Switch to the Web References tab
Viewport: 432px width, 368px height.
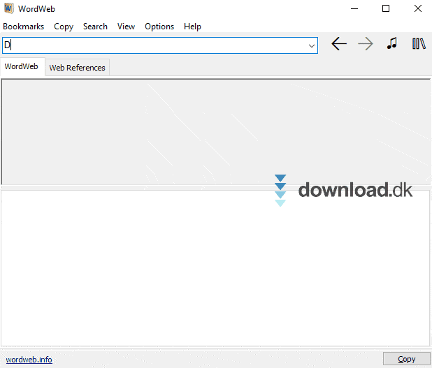tap(77, 68)
